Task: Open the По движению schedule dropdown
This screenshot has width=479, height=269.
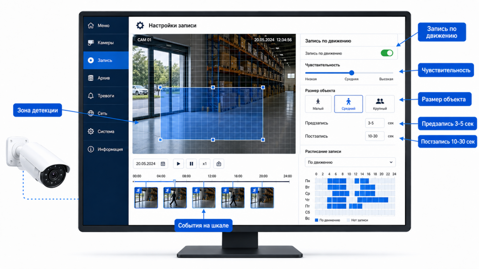Action: tap(350, 162)
